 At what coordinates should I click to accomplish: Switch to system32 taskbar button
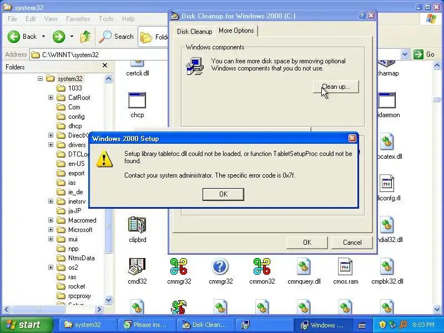(88, 325)
